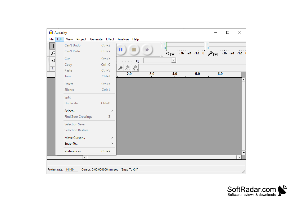Open the Generate menu

(96, 39)
